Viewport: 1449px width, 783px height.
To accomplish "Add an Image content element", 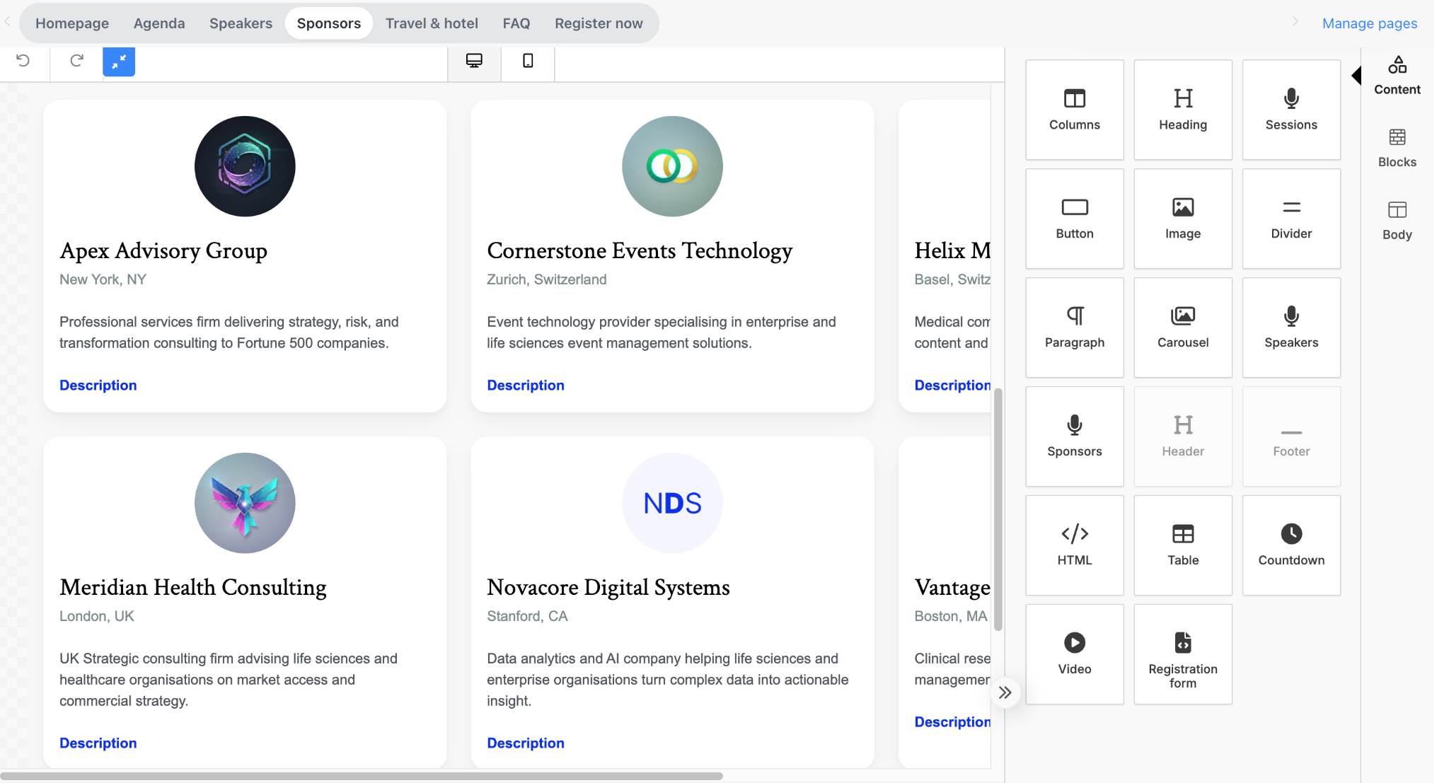I will (1183, 219).
